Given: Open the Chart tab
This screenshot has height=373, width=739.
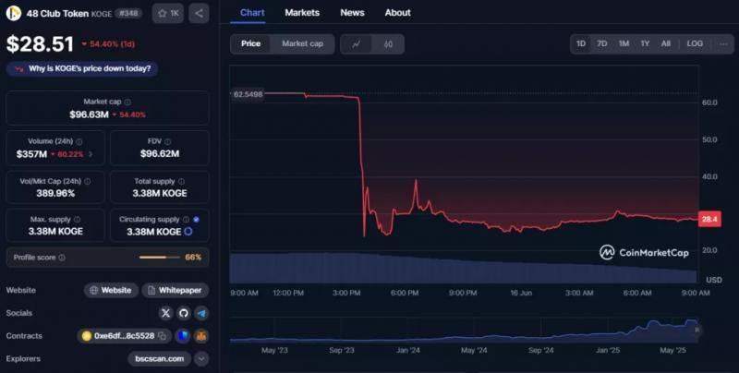Looking at the screenshot, I should [x=252, y=13].
